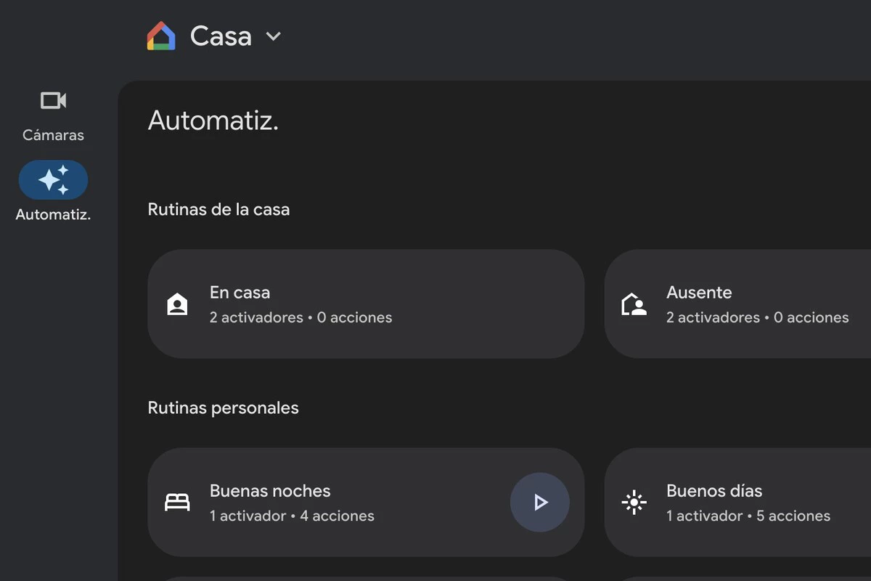Click the Google Home logo
Image resolution: width=871 pixels, height=581 pixels.
click(x=161, y=36)
